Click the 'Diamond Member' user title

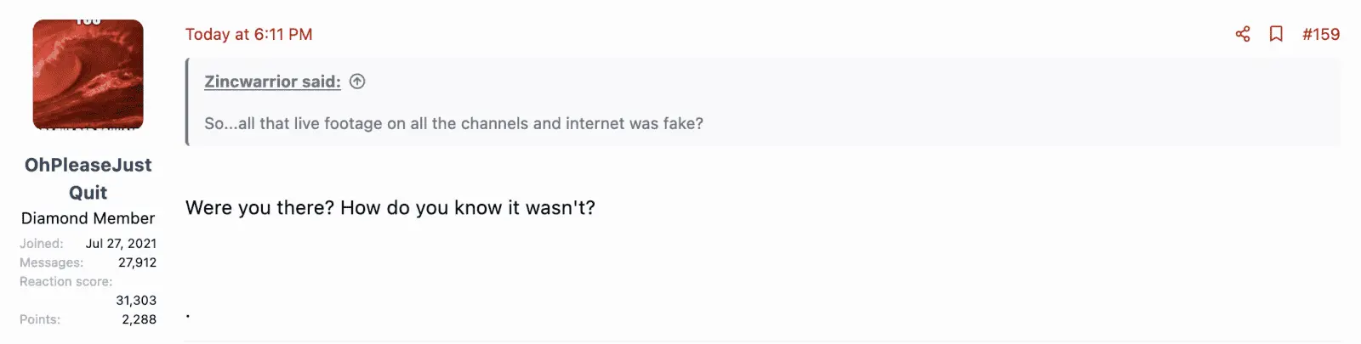[x=88, y=218]
